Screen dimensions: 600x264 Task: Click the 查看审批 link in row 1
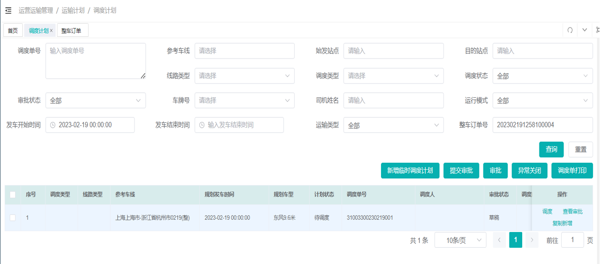pos(572,211)
